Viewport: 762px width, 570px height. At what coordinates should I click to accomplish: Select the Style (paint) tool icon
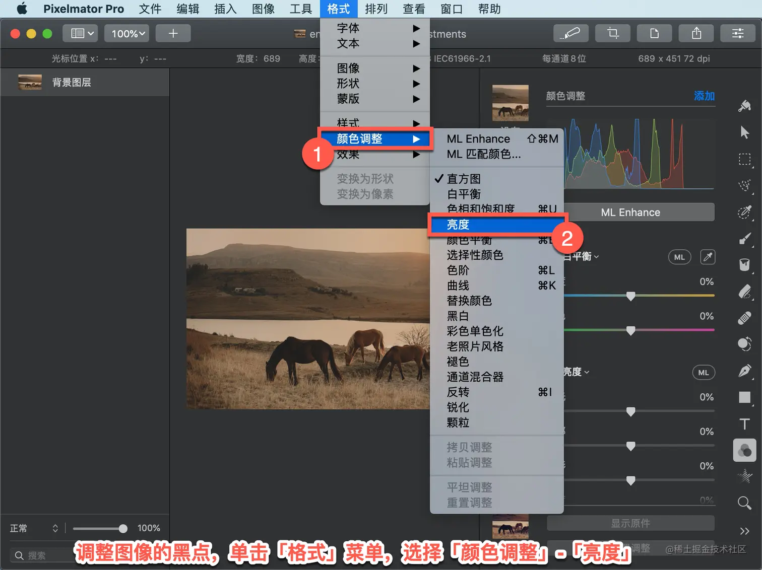point(744,106)
